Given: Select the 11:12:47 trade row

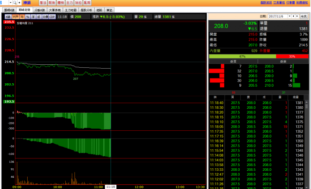Looking at the screenshot, I should (x=257, y=174).
